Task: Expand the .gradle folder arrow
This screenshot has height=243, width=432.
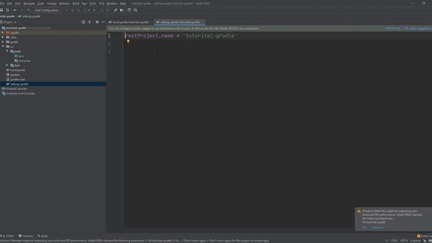Action: coord(3,32)
